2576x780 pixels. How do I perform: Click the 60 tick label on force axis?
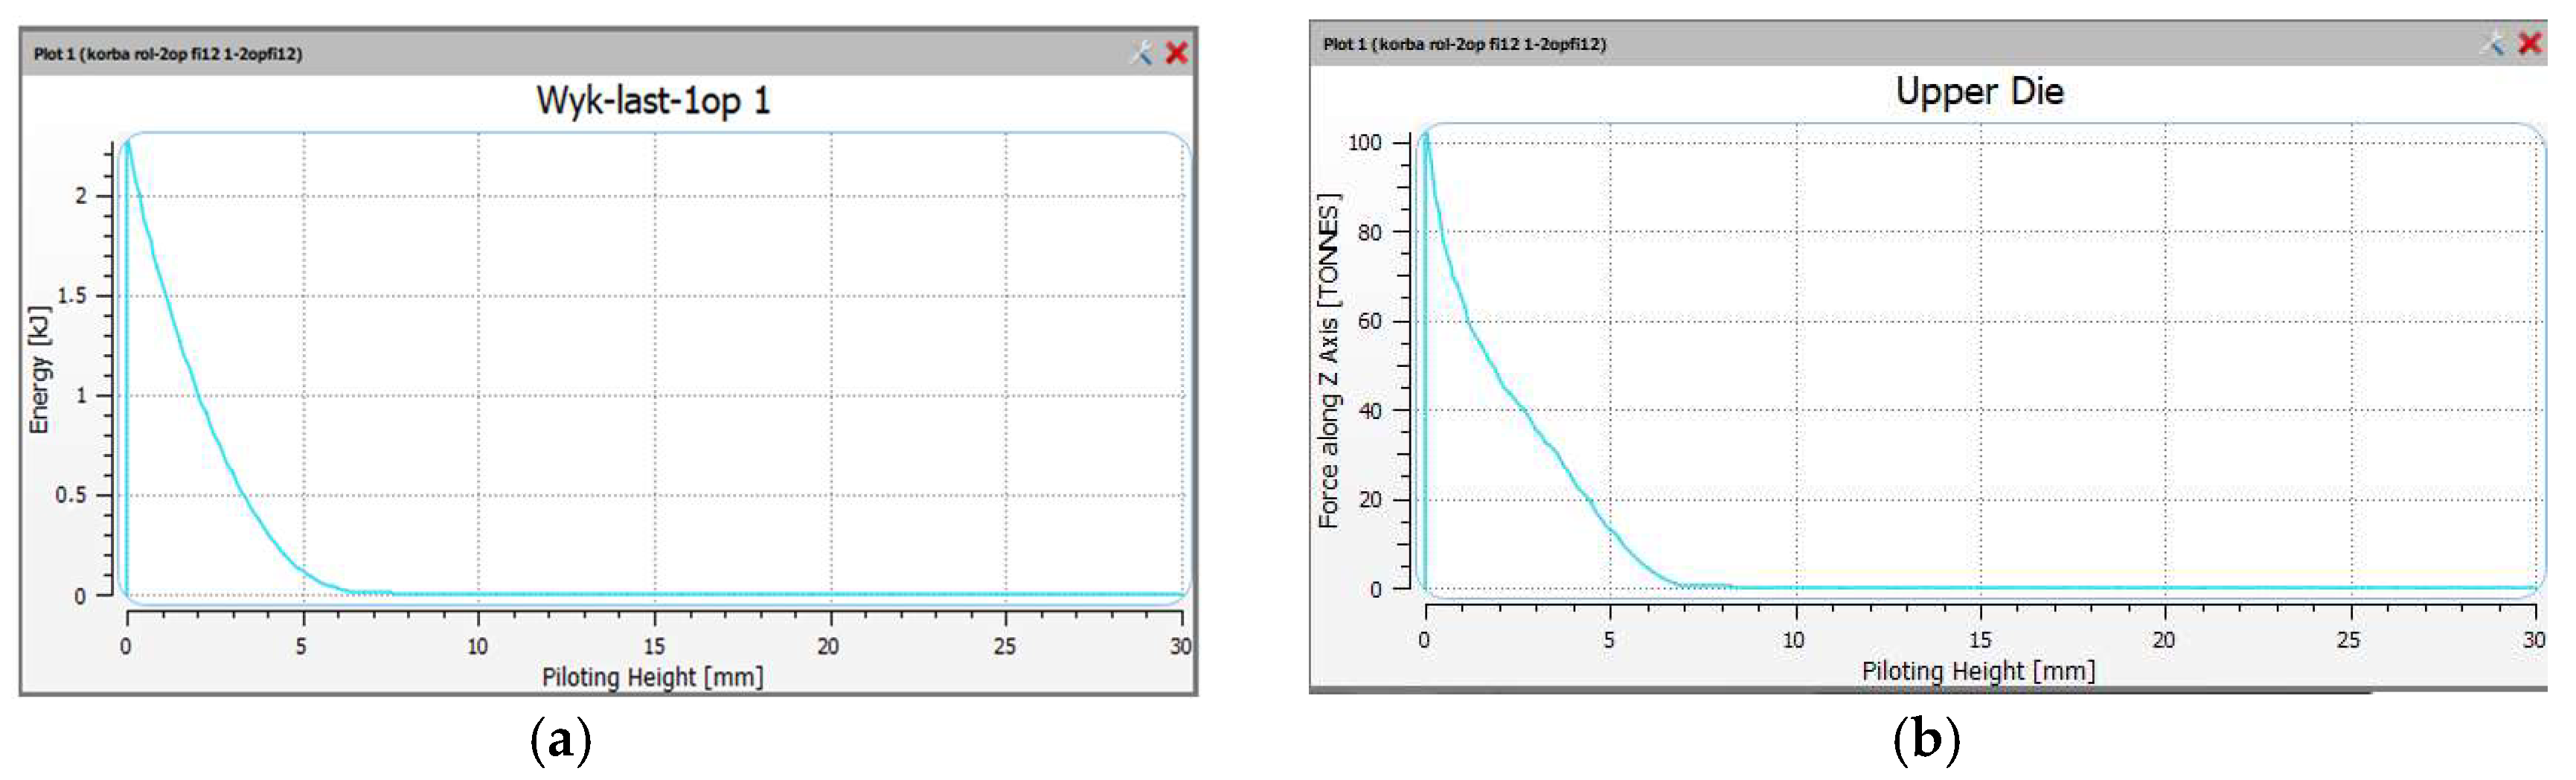pos(1370,321)
